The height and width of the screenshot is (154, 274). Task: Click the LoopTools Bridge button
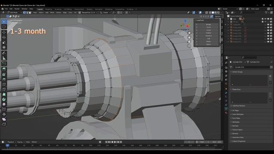208,25
